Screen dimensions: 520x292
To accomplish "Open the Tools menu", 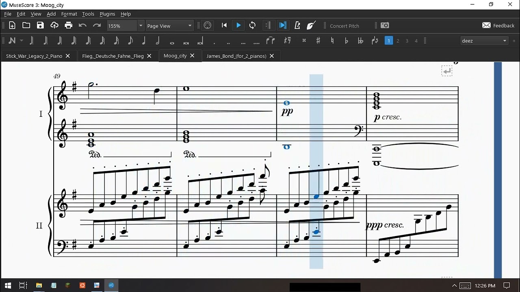I will pyautogui.click(x=88, y=14).
